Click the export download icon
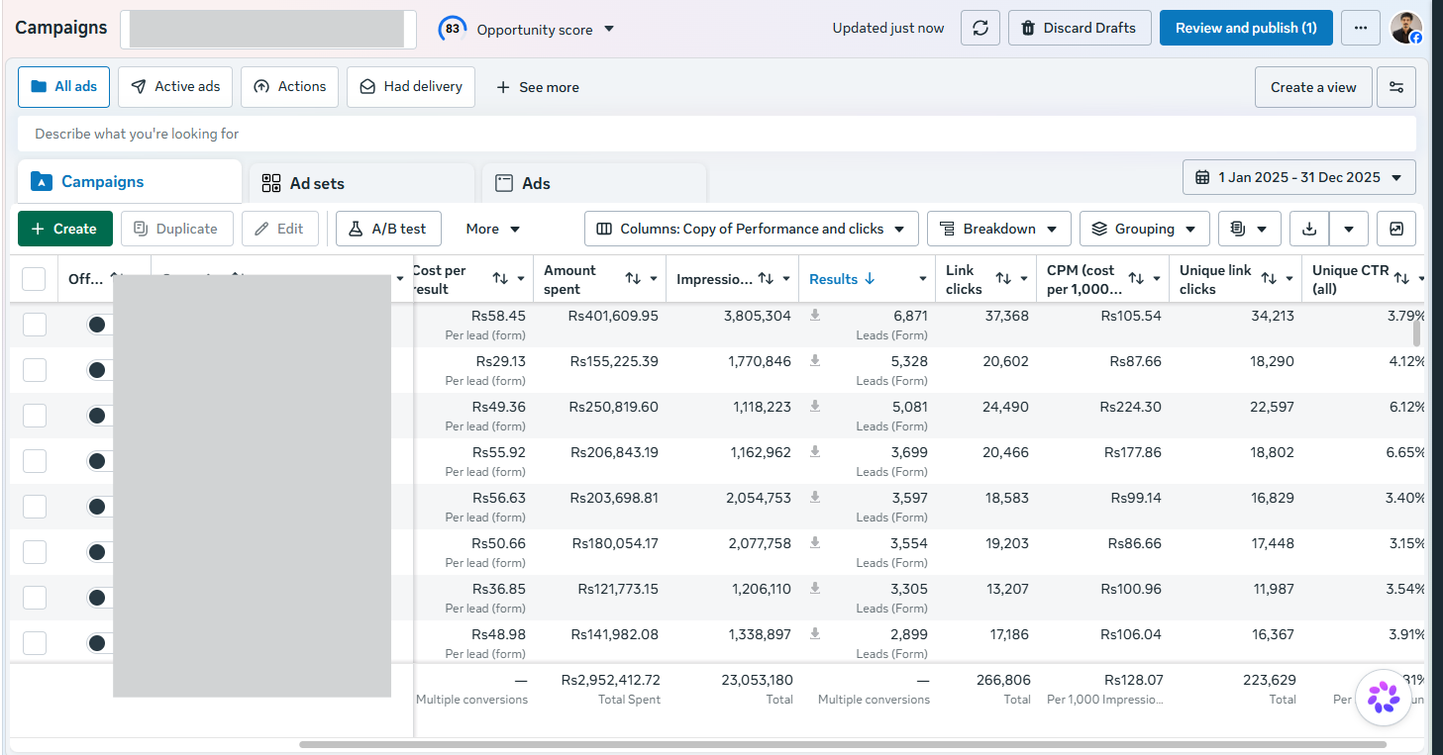Screen dimensions: 1443x755 (x=1309, y=229)
